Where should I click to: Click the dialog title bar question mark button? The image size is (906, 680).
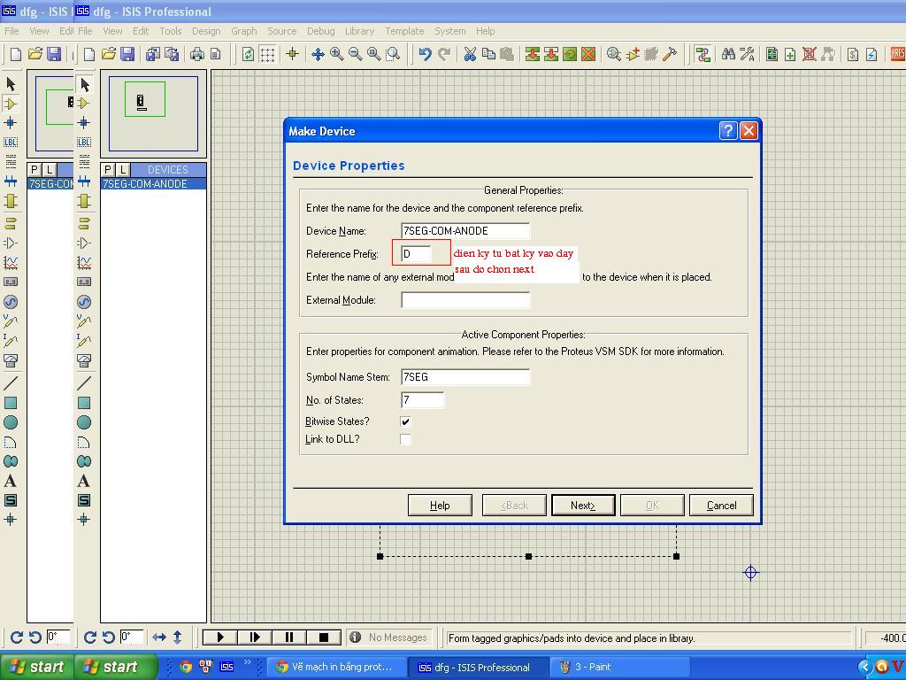click(728, 131)
